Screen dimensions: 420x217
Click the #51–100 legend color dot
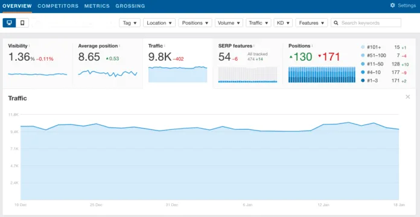pyautogui.click(x=363, y=55)
